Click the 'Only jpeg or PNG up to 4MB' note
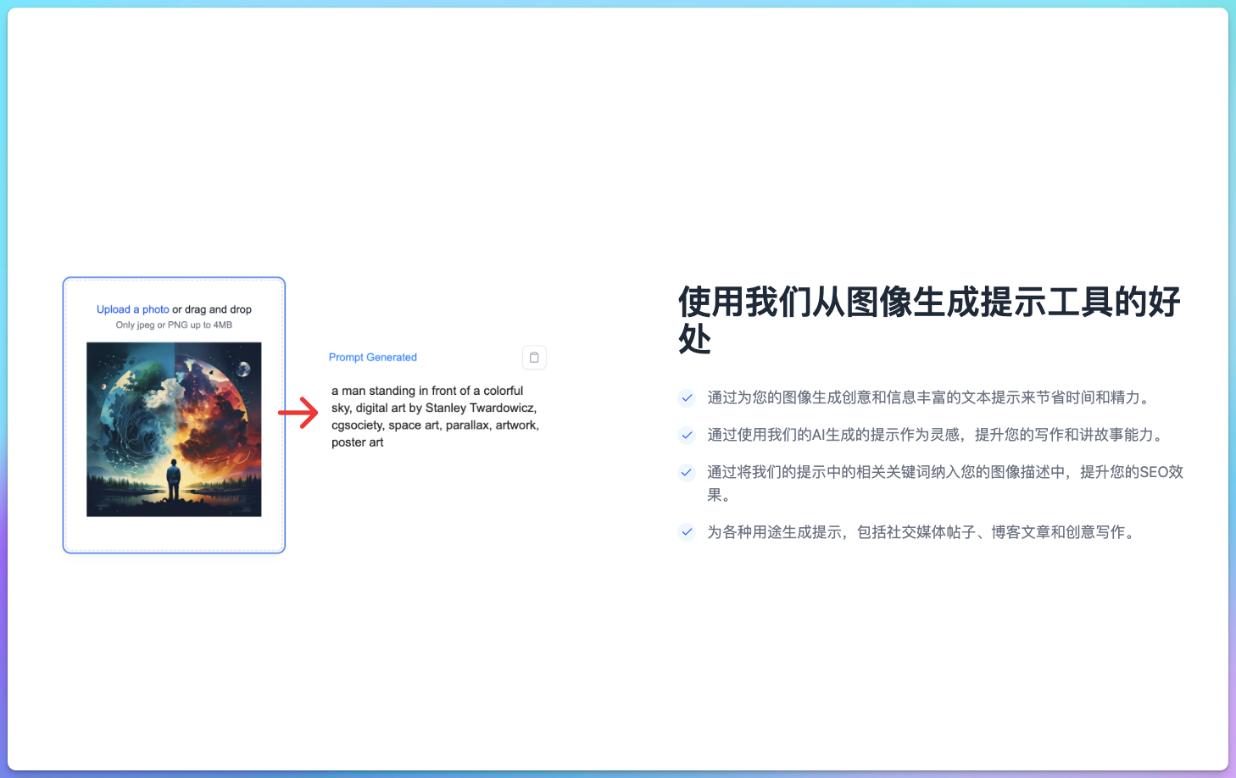The image size is (1236, 778). tap(174, 324)
